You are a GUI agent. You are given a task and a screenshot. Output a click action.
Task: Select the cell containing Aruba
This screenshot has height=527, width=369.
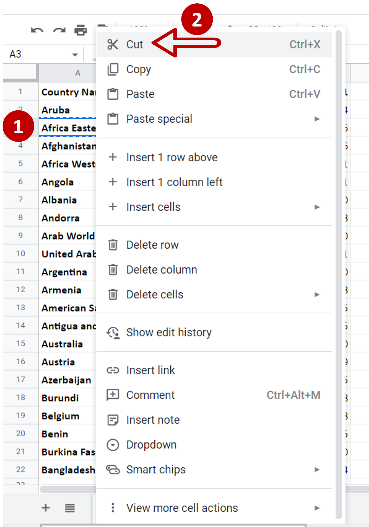(68, 110)
